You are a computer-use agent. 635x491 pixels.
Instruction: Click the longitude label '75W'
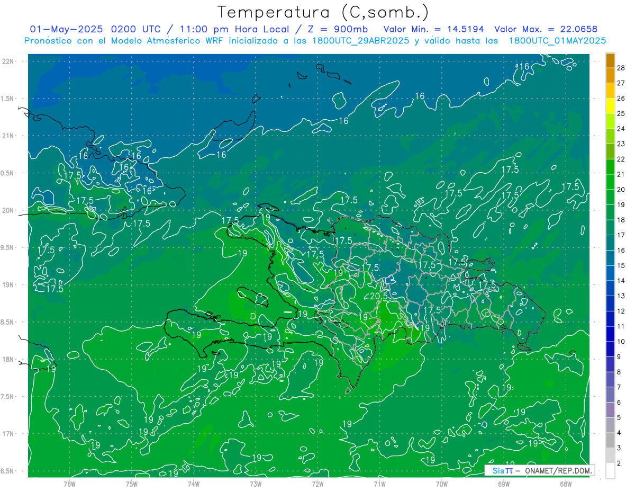click(x=132, y=484)
